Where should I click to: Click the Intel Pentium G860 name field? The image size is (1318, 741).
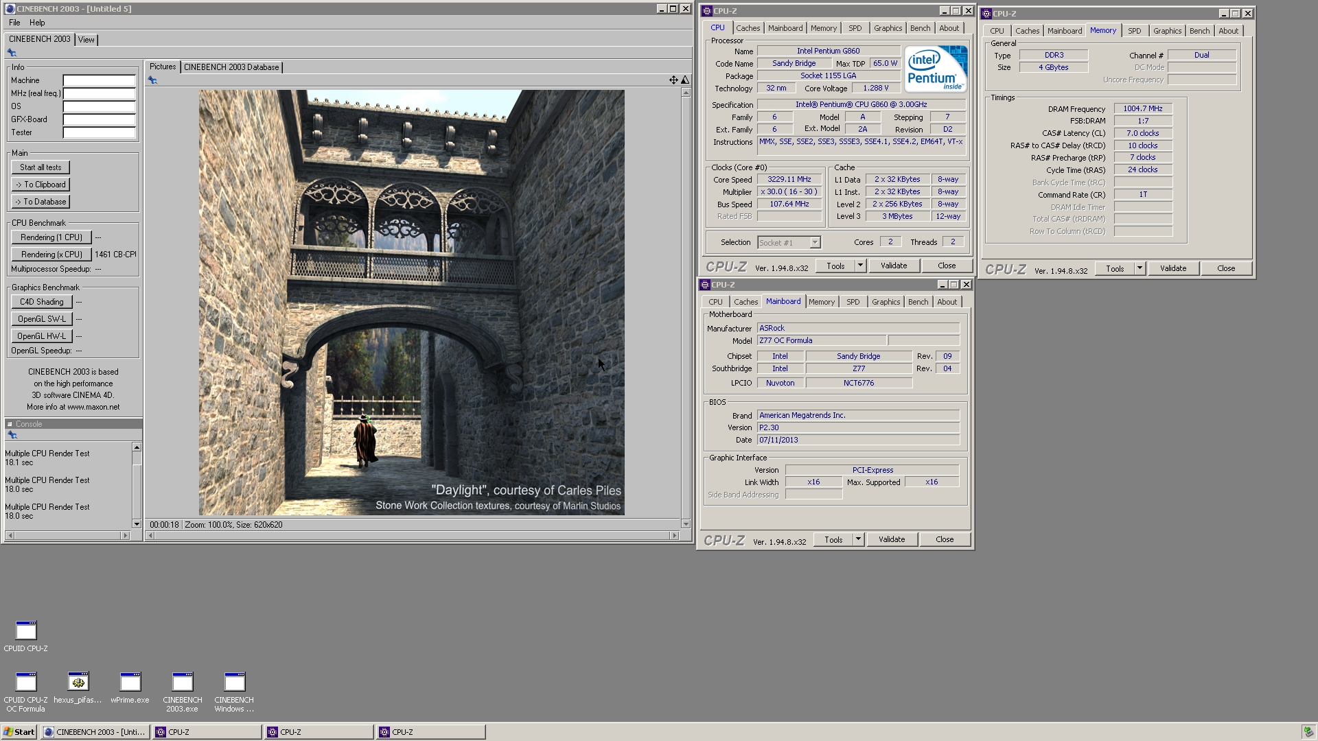coord(829,51)
